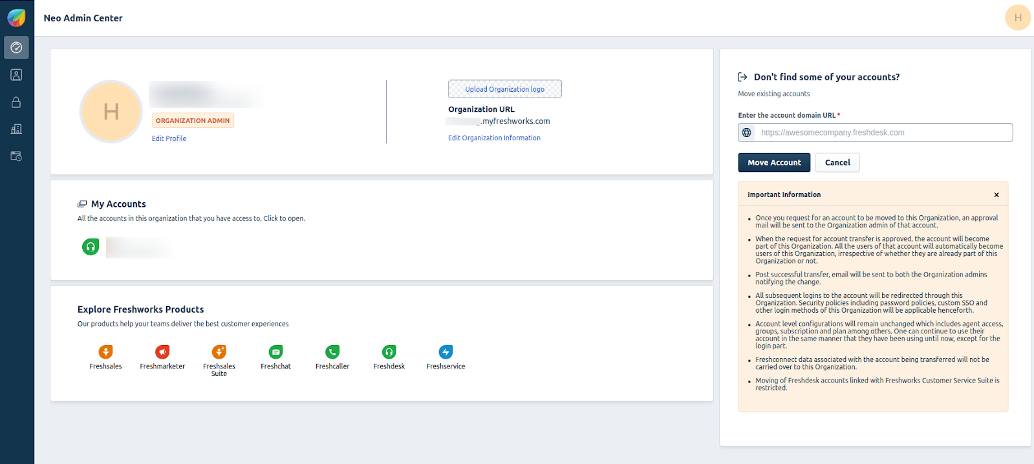Click the ORGANIZATION ADMIN badge
1034x464 pixels.
(193, 120)
